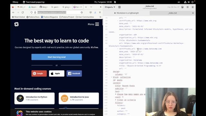The image size is (206, 116).
Task: Open Fedora Magazine bookmark
Action: [x=49, y=17]
